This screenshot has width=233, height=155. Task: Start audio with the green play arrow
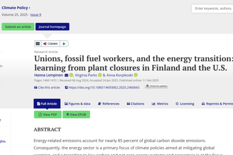coord(64,44)
